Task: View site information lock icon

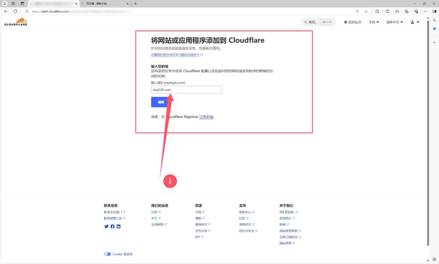Action: (x=27, y=12)
